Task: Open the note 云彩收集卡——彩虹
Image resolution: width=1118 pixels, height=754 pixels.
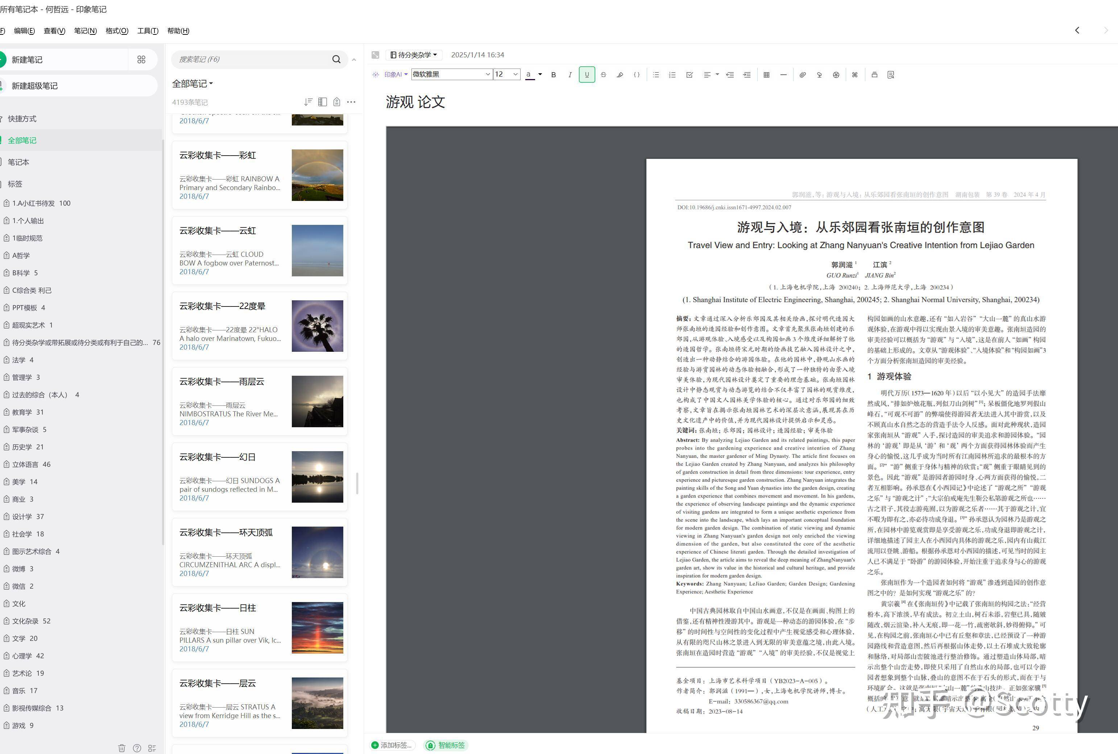Action: coord(260,175)
